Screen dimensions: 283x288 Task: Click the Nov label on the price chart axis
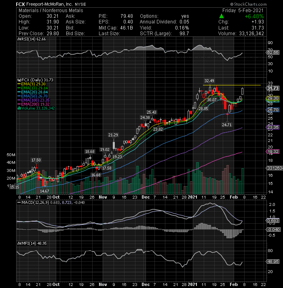pos(103,197)
